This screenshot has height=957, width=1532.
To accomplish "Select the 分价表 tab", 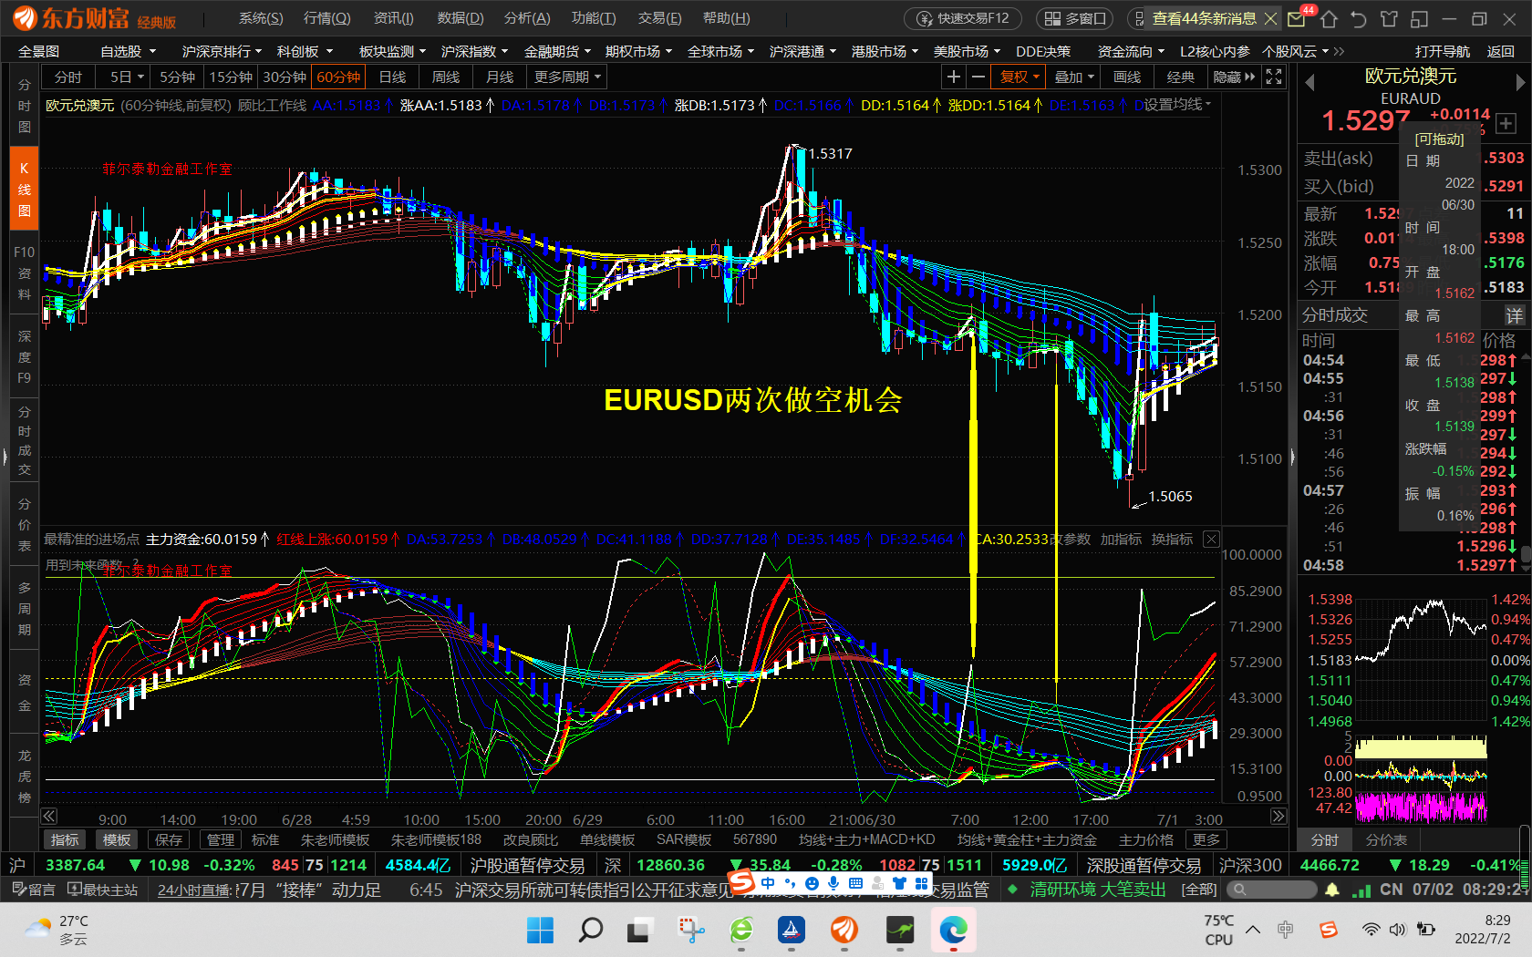I will point(1386,839).
